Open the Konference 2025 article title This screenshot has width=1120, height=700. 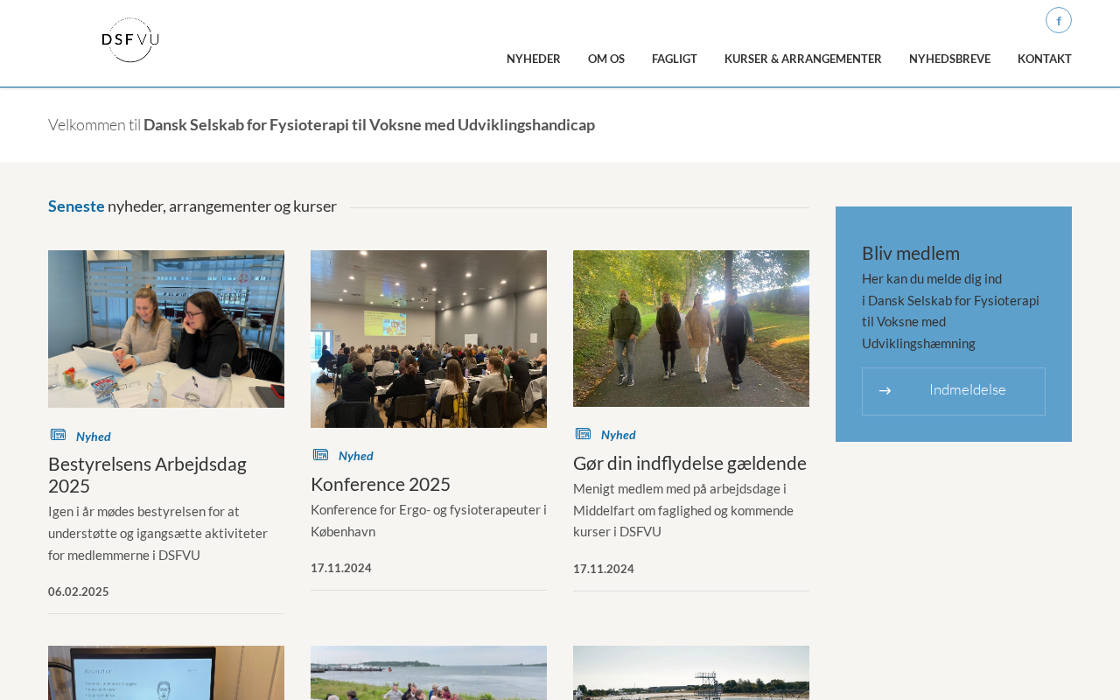[381, 484]
